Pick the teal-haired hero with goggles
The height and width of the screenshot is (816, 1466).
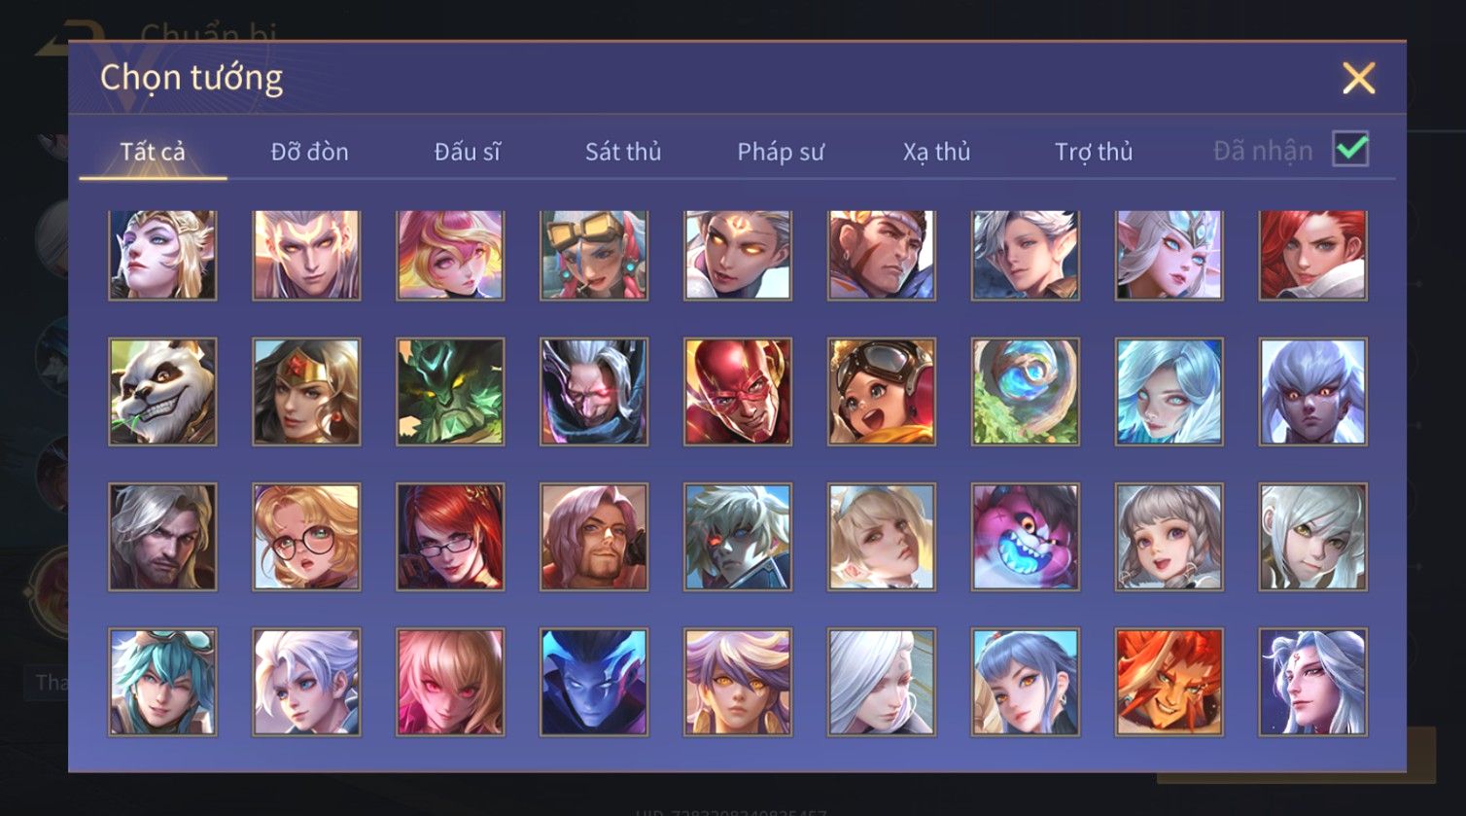[162, 681]
